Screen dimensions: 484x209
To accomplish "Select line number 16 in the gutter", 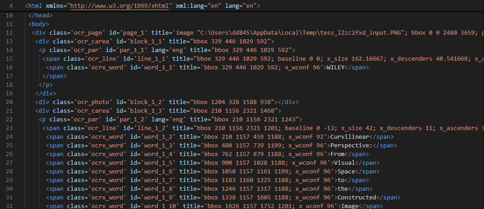I will tap(9, 67).
